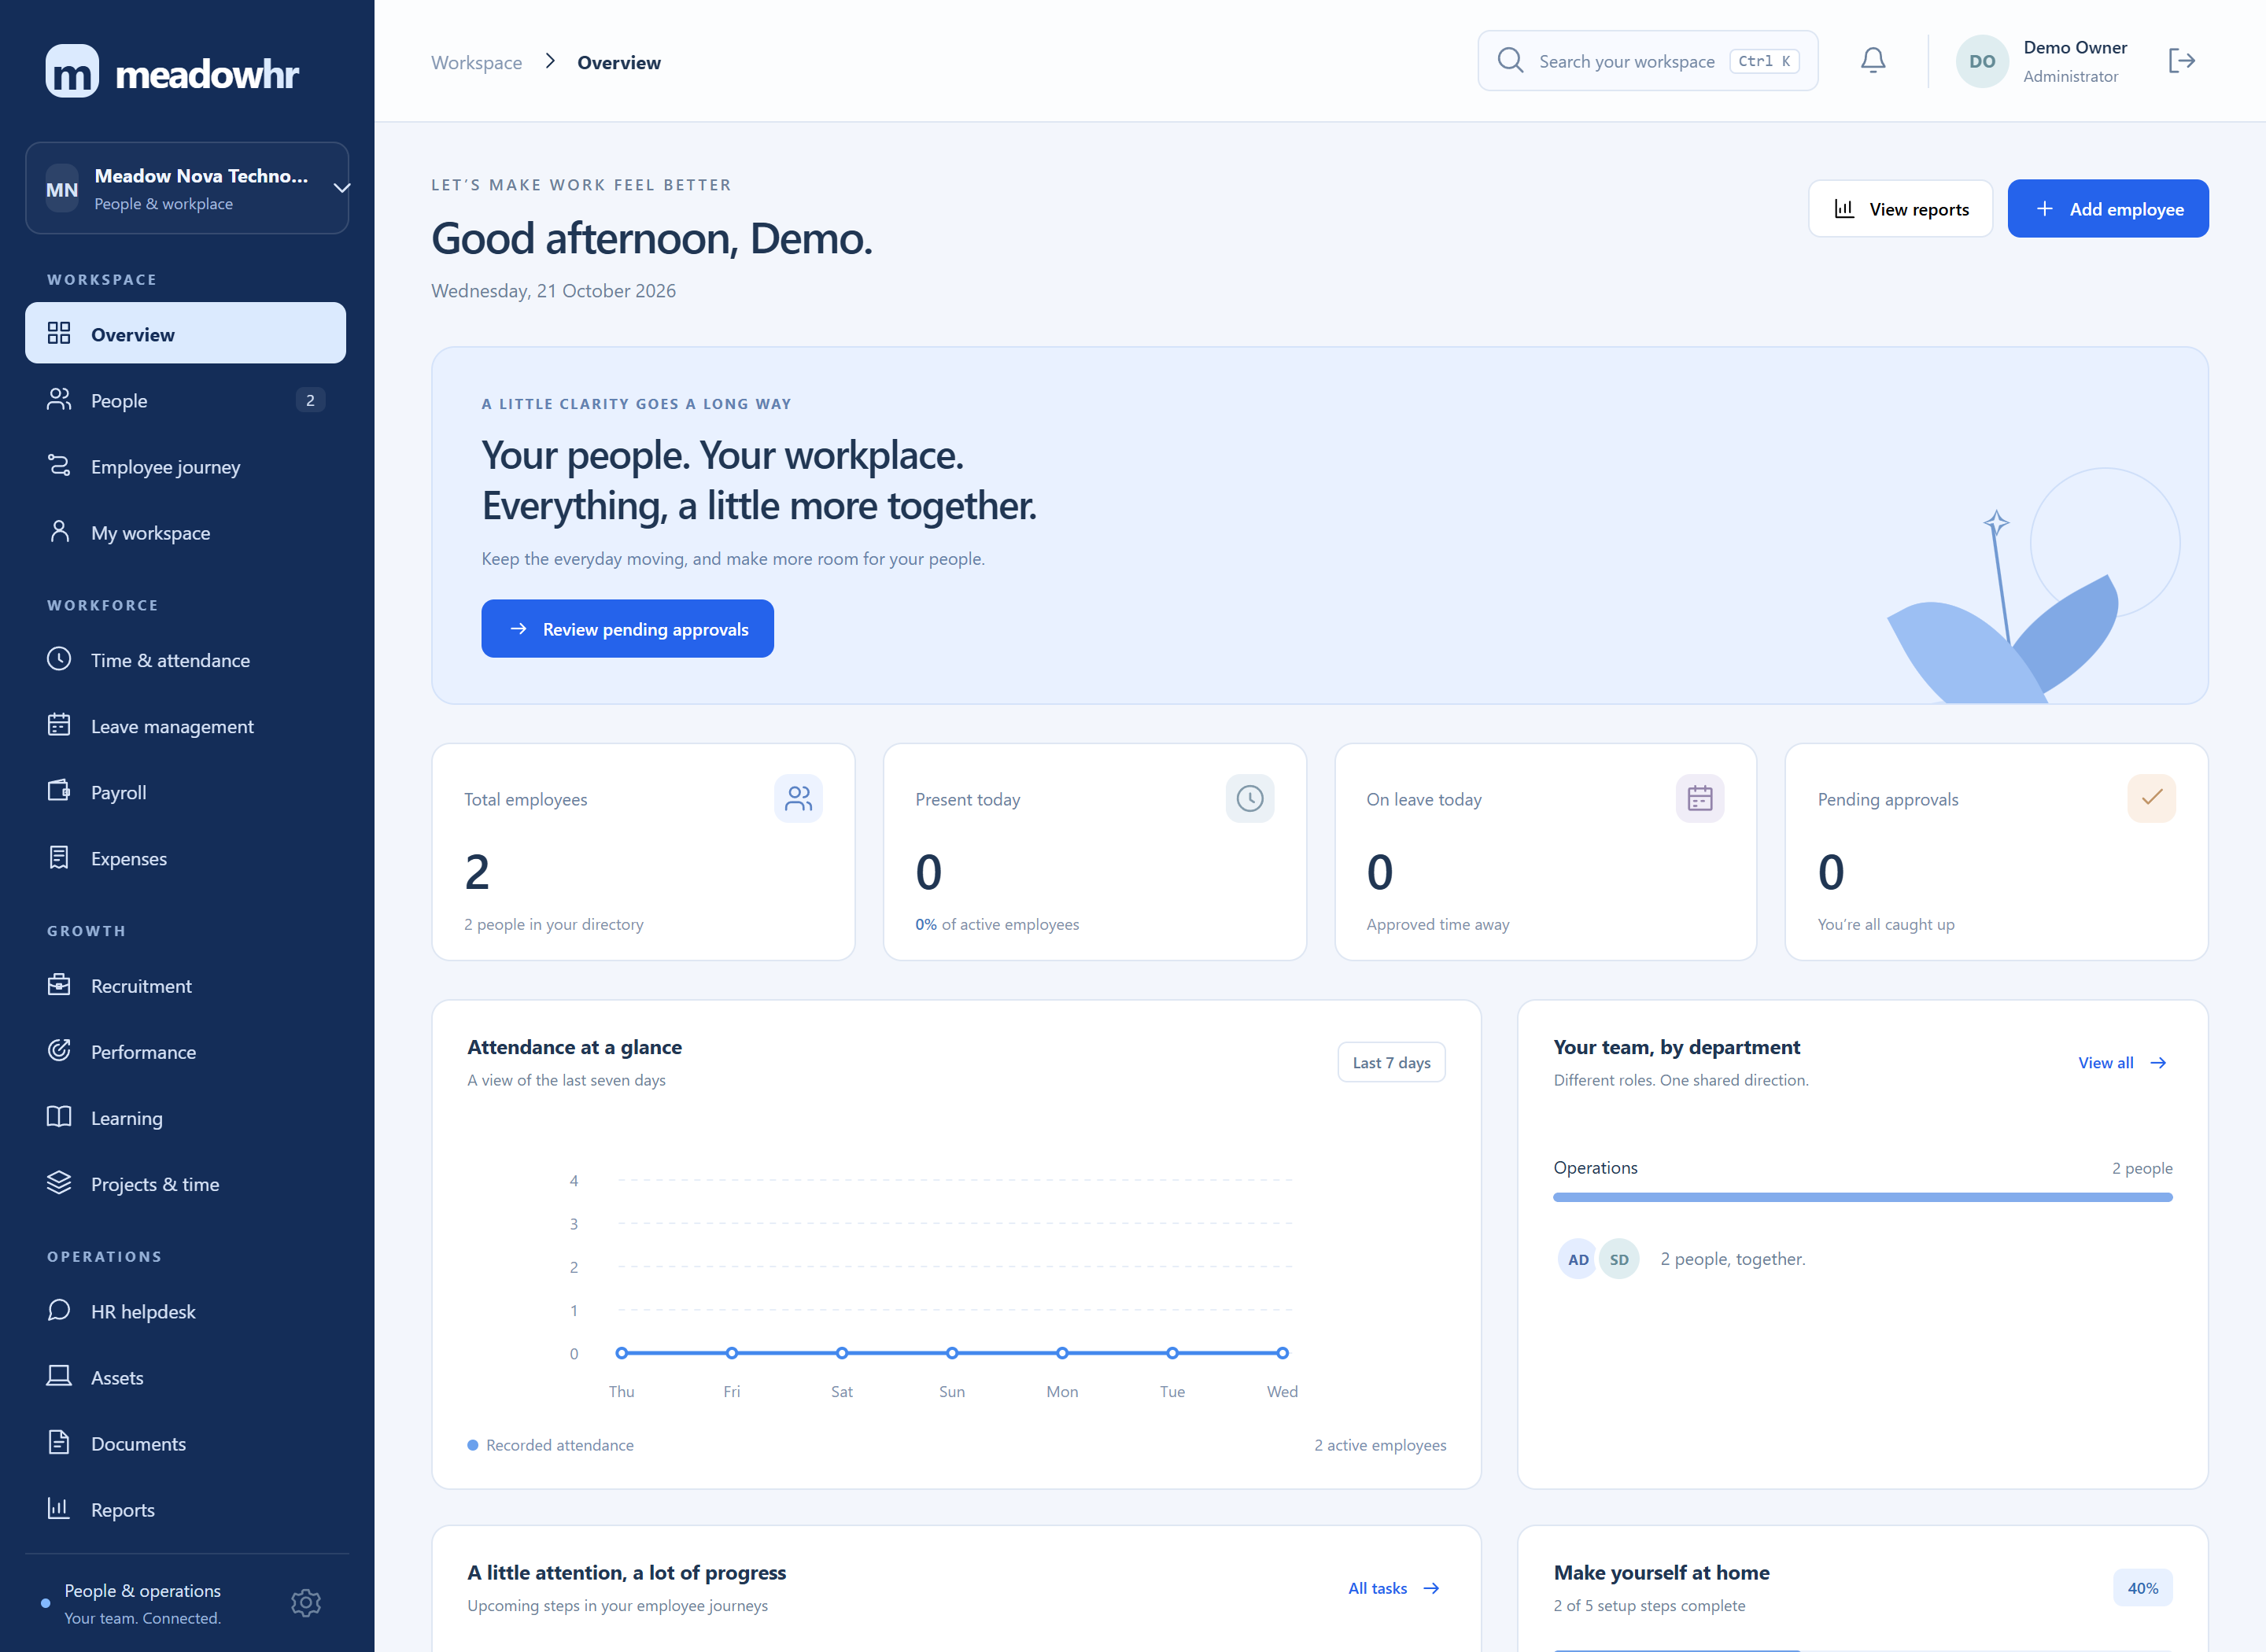
Task: Click the meadowhr logo
Action: 172,72
